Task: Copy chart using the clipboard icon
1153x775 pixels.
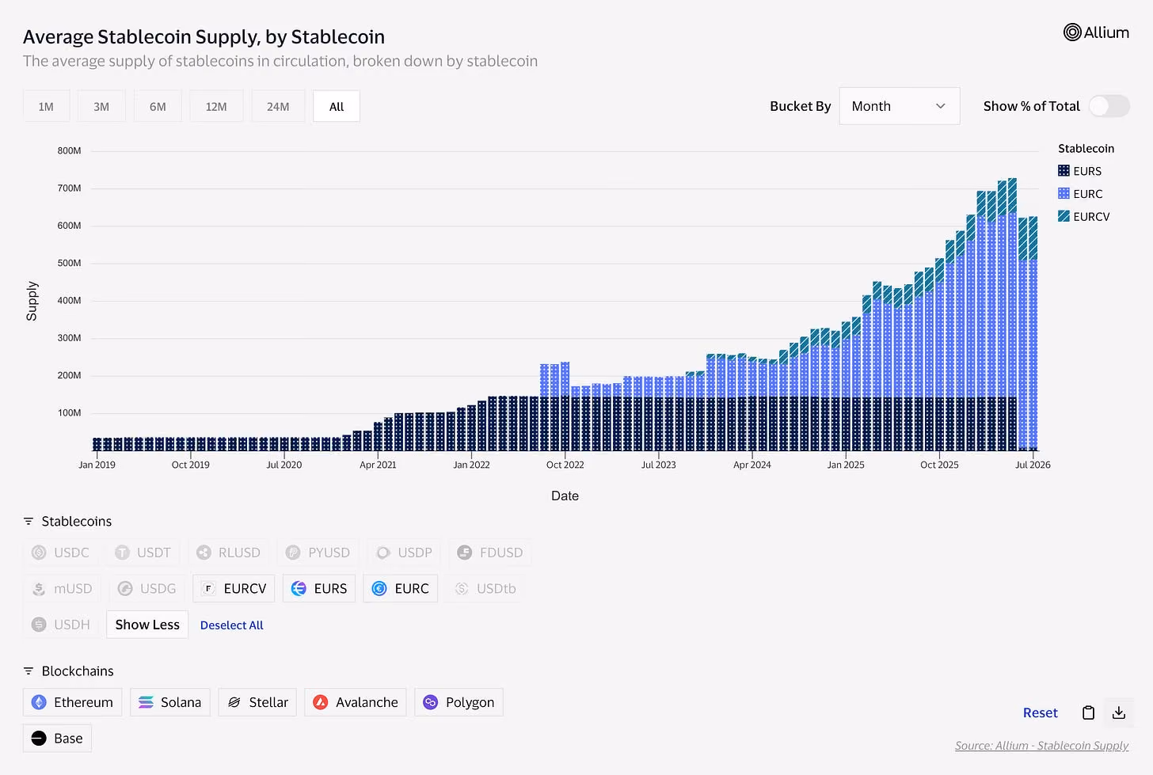Action: 1088,712
